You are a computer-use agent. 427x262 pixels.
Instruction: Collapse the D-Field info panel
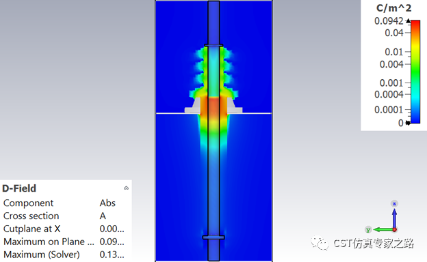click(x=126, y=188)
